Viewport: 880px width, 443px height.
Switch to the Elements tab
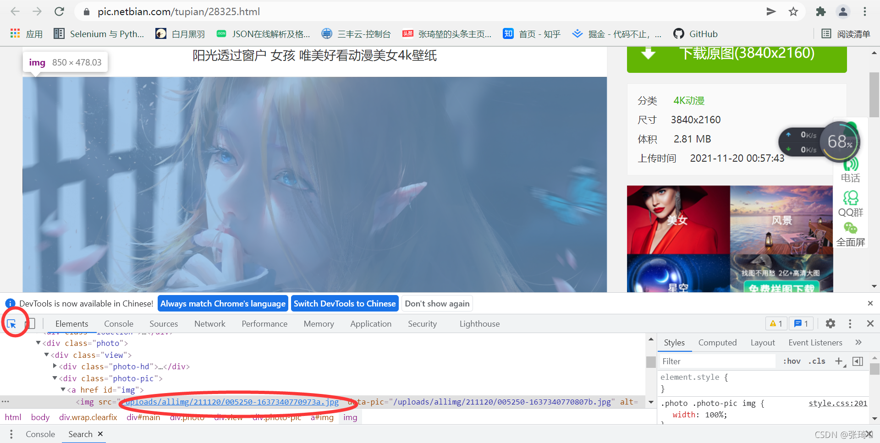point(71,324)
